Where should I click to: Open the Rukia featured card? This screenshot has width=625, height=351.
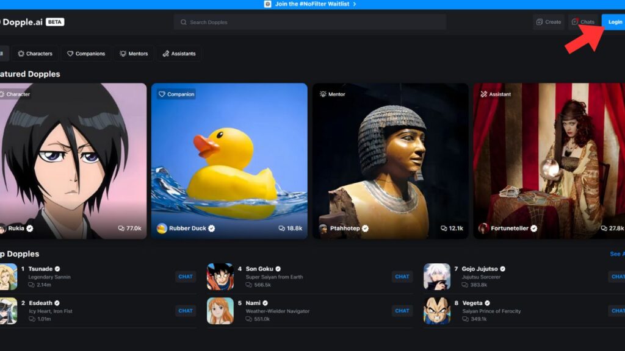[73, 161]
